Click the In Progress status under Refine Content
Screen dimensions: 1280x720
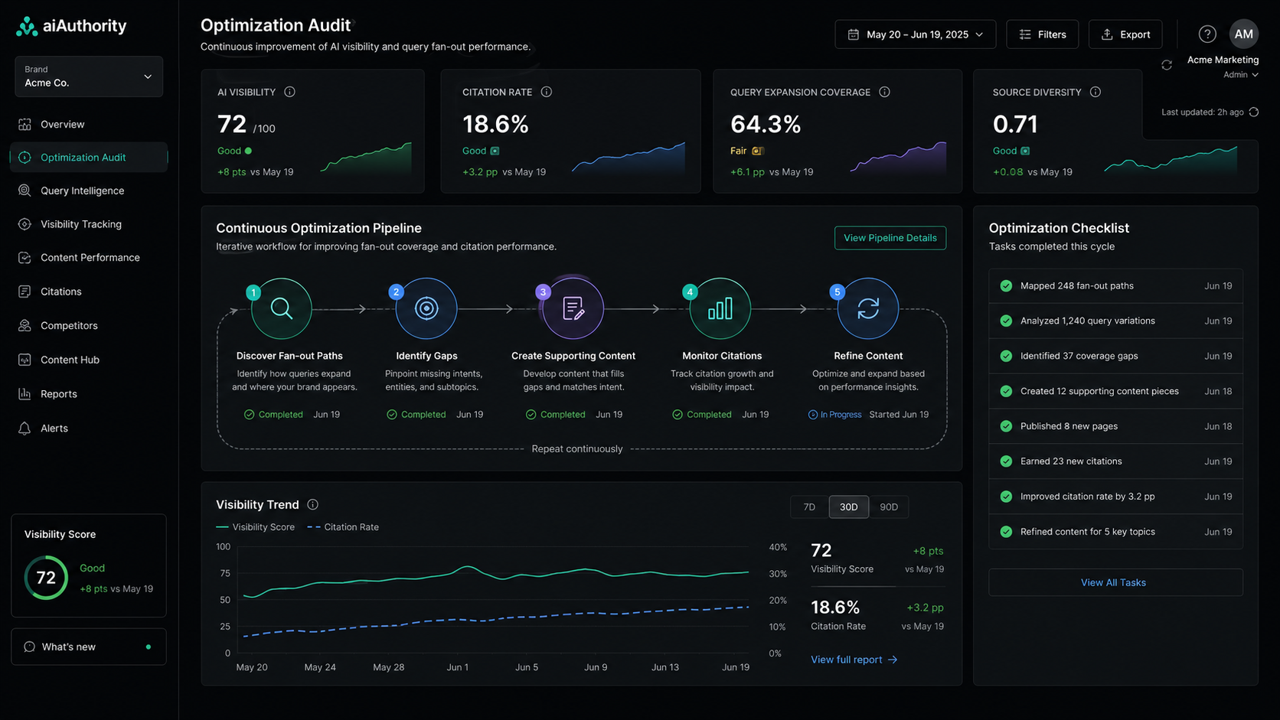tap(835, 415)
